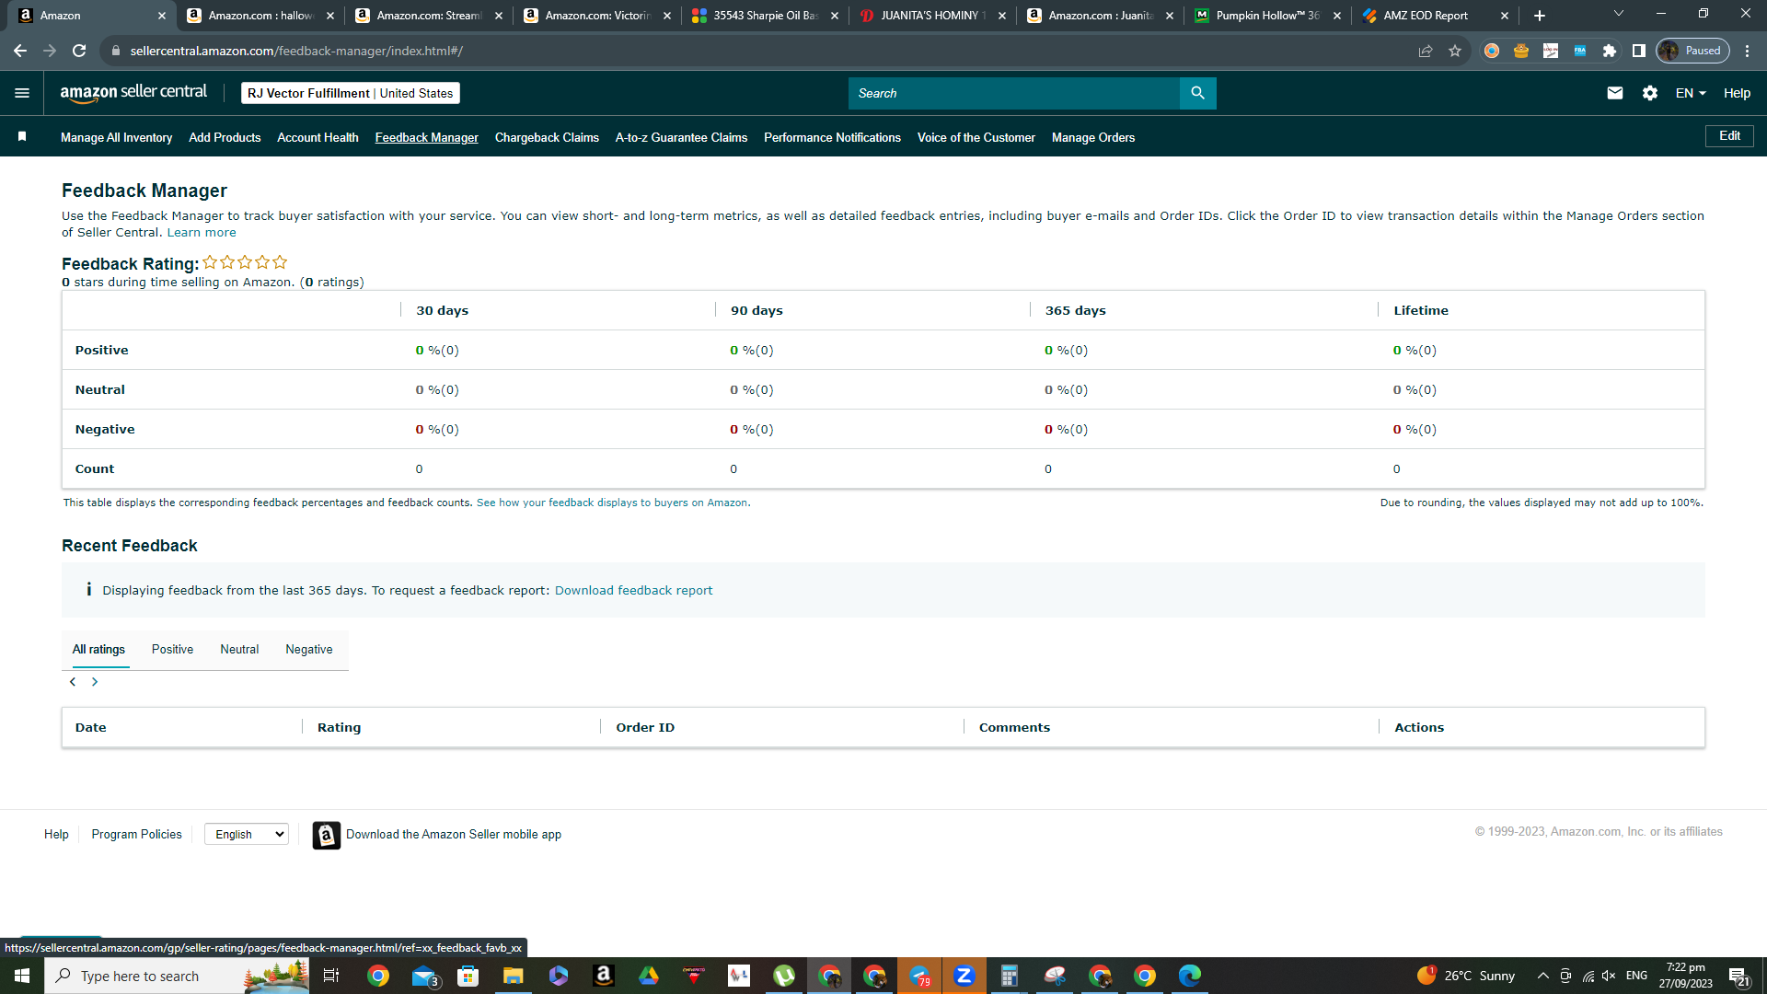Screen dimensions: 1767x994
Task: Toggle Chrome side panel icon
Action: [1639, 51]
